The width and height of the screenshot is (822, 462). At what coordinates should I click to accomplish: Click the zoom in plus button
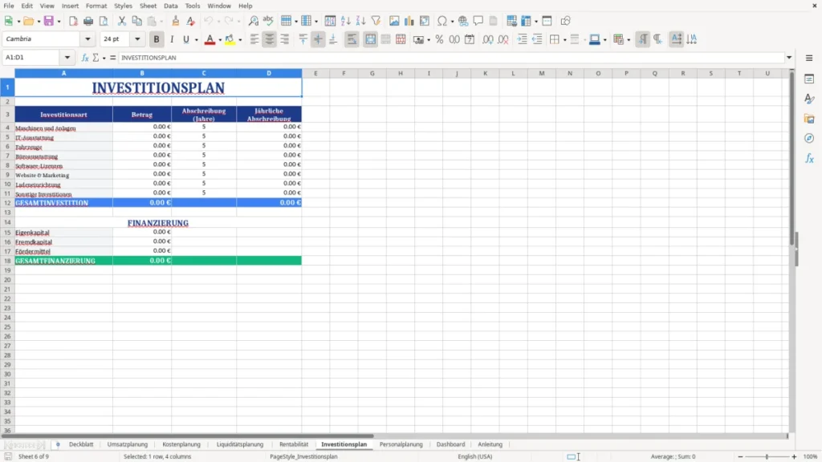point(794,456)
